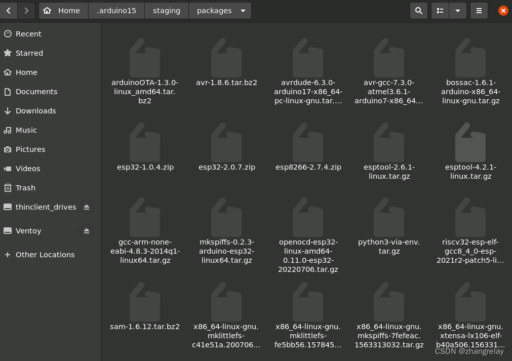Switch to list view with the view toggle icon

pos(440,11)
